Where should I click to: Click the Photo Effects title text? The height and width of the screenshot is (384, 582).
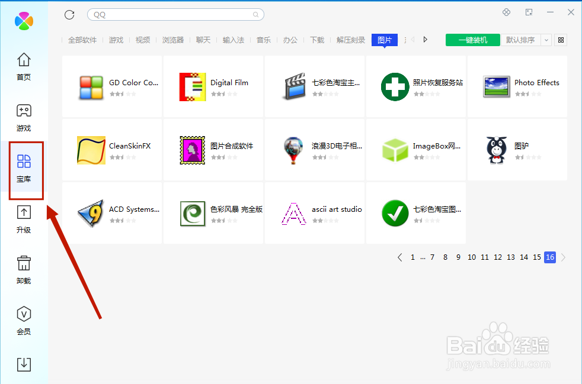(x=537, y=83)
